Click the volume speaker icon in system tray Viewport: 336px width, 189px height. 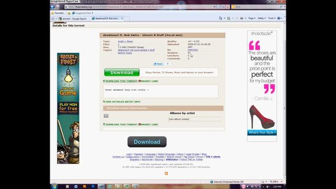tap(268, 187)
